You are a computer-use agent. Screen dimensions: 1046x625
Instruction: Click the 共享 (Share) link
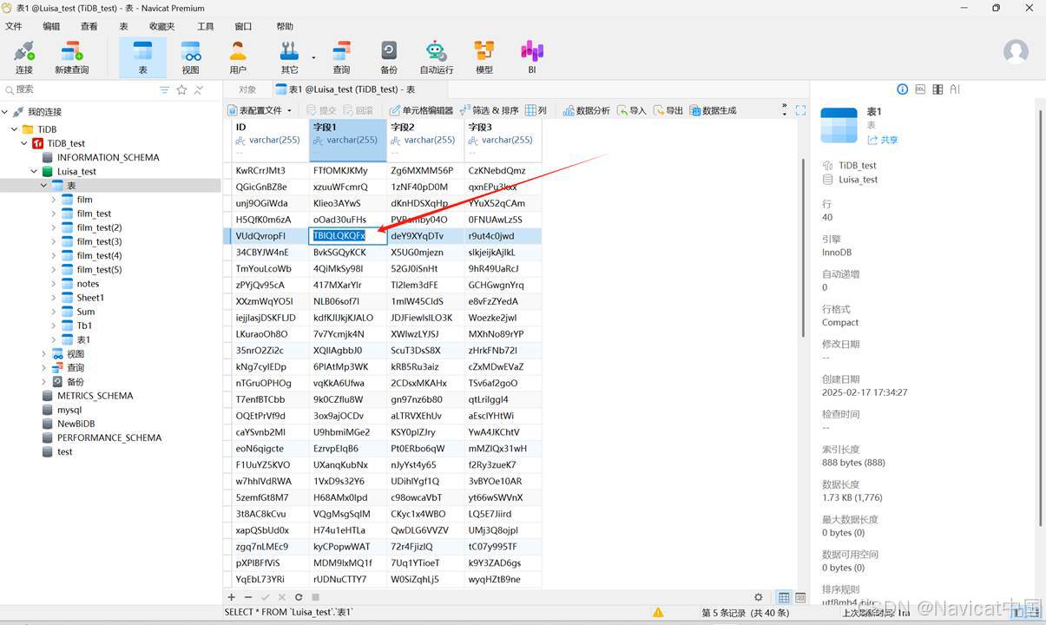[x=883, y=140]
